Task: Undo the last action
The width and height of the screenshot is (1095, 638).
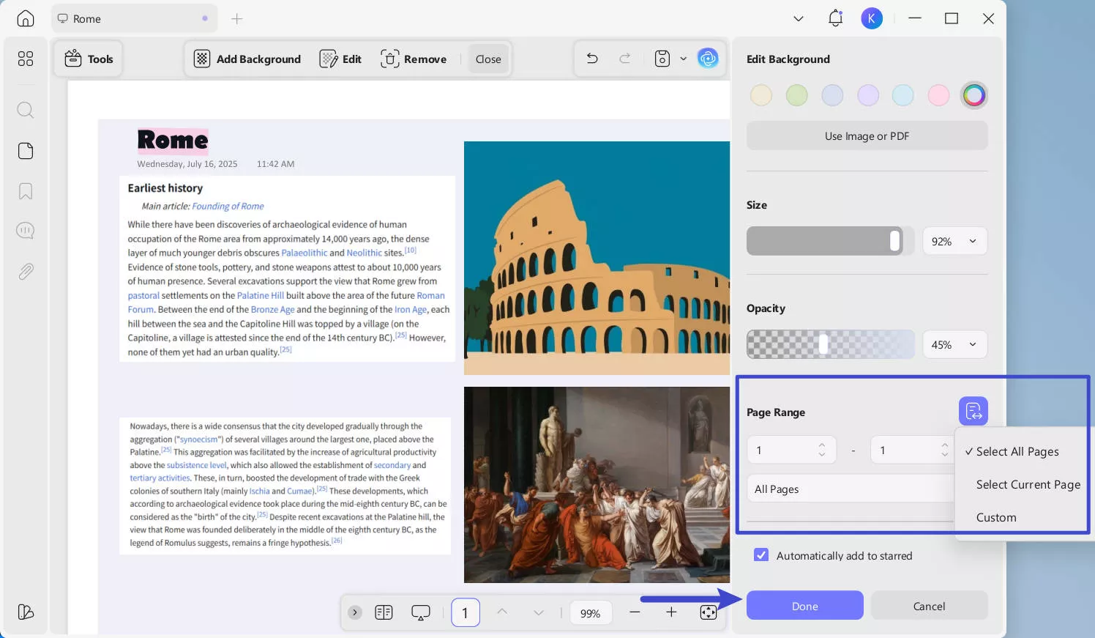Action: [x=592, y=59]
